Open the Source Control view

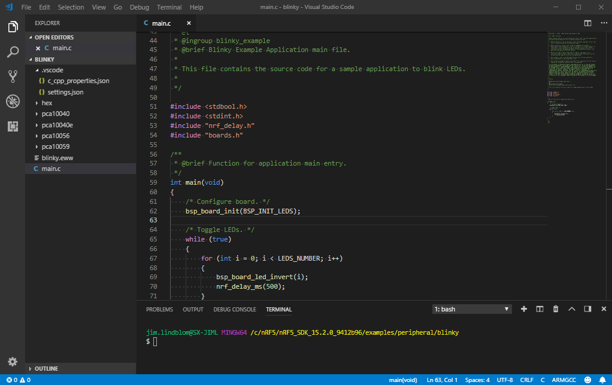13,77
